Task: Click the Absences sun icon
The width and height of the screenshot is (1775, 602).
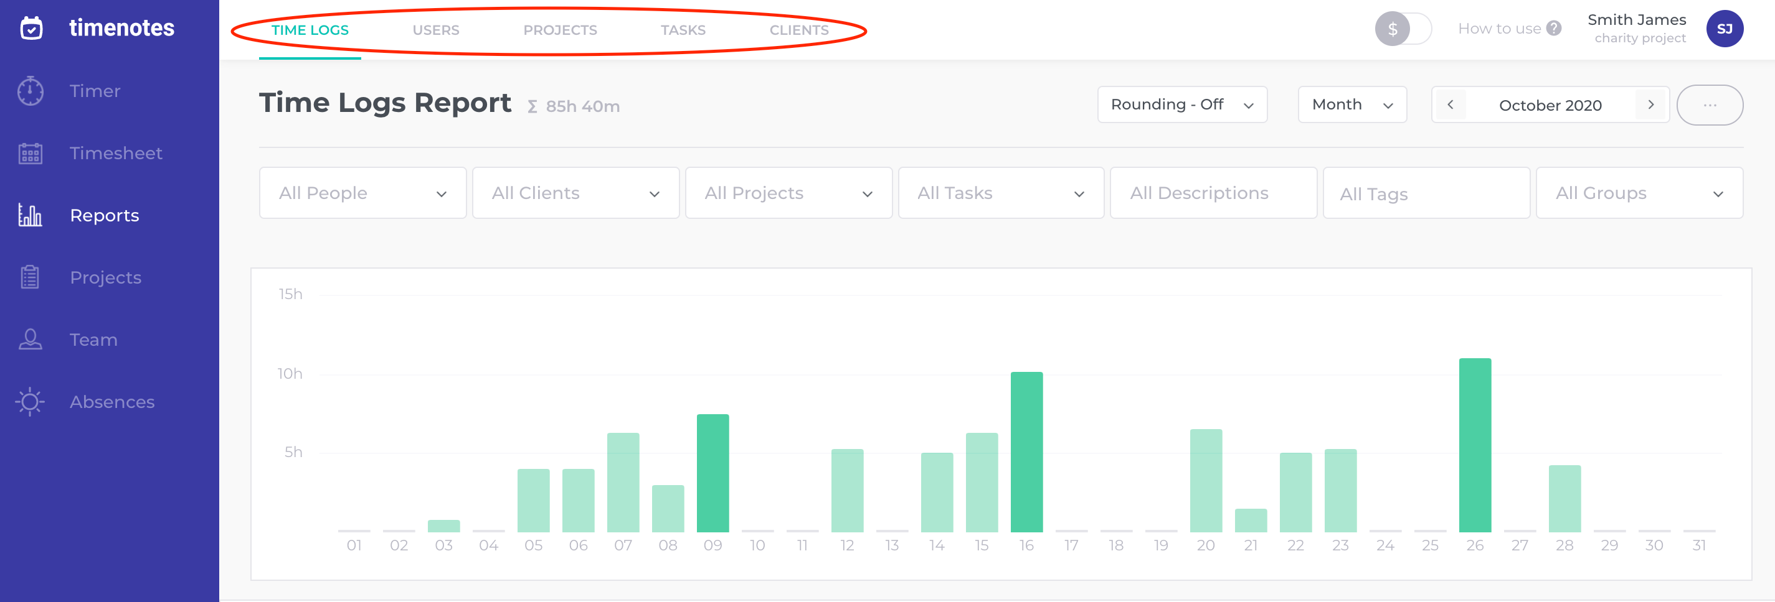Action: point(31,402)
